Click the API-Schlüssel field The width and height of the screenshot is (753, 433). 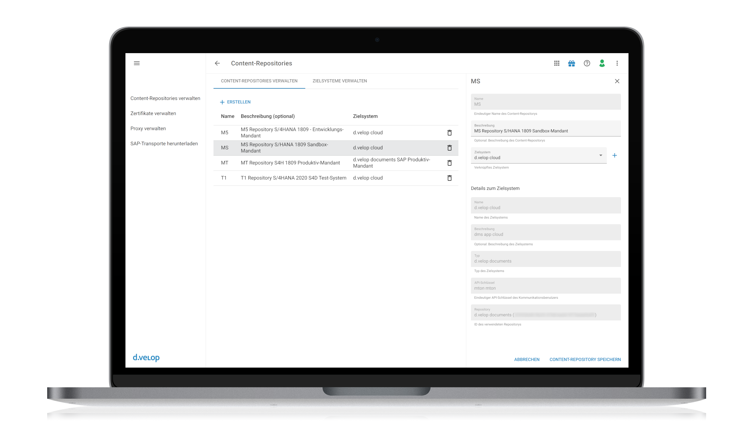pos(545,286)
